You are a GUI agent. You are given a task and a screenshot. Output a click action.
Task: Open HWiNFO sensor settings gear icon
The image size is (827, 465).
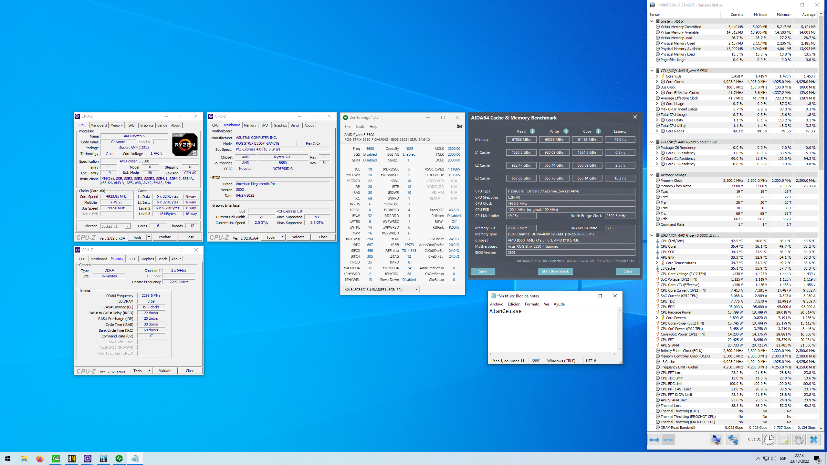pos(799,440)
